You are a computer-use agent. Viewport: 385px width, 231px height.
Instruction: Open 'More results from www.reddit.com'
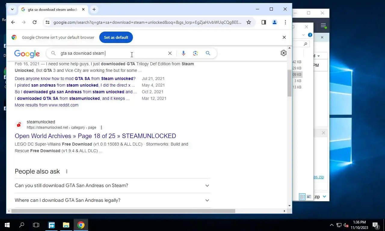click(47, 105)
